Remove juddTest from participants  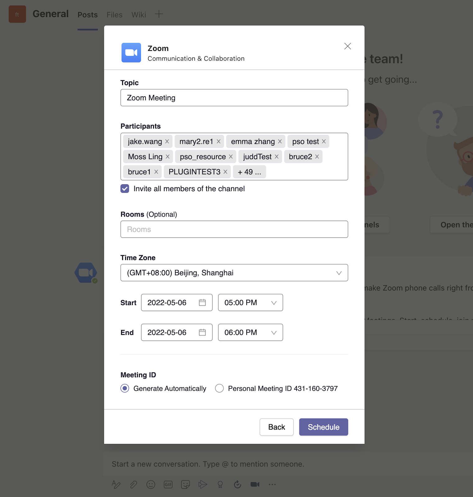pos(277,157)
